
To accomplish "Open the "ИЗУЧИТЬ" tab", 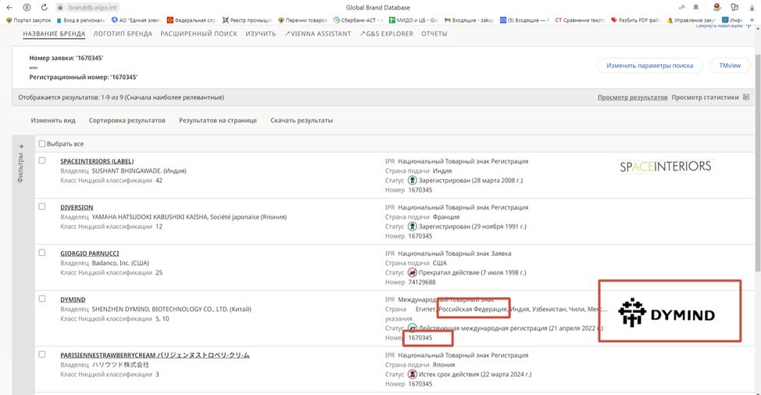I will point(261,34).
